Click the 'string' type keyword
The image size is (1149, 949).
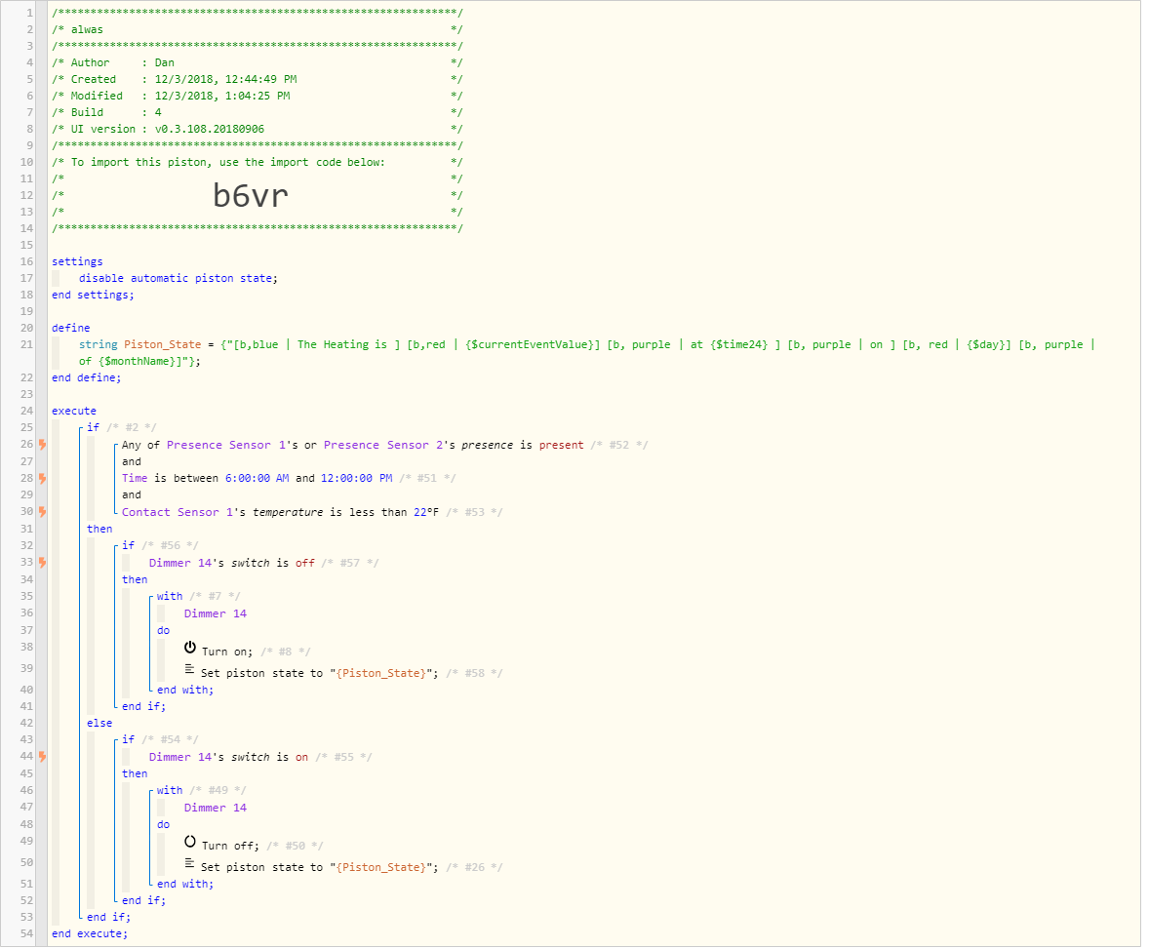coord(99,345)
